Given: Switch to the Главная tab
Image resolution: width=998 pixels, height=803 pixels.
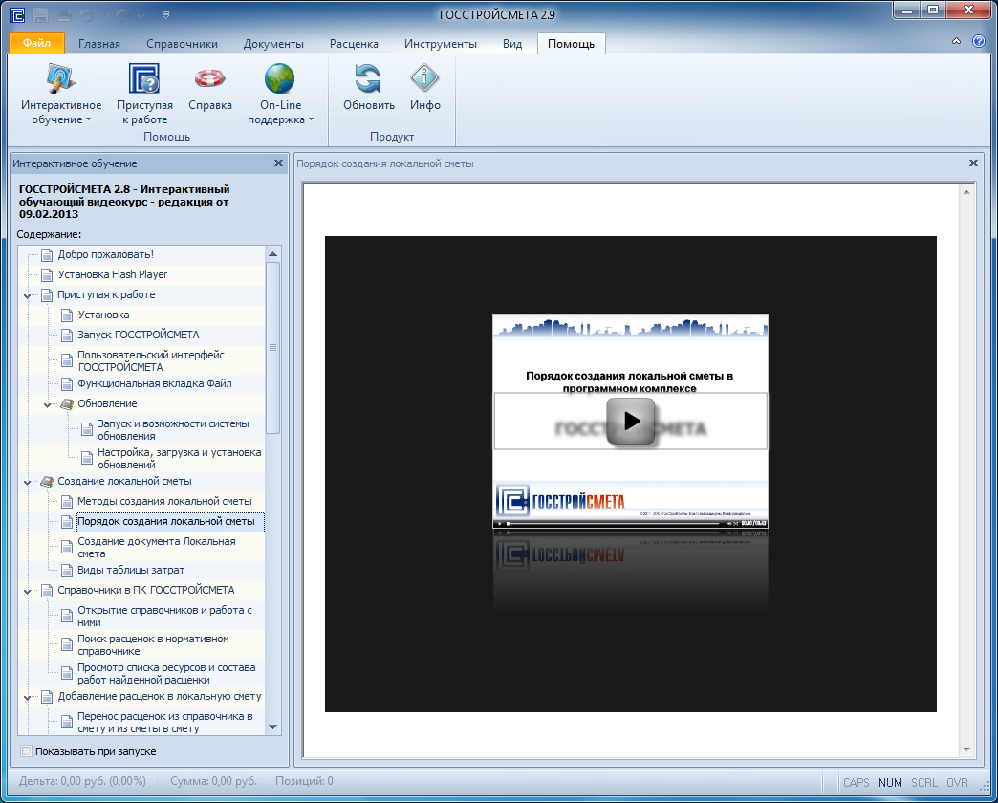Looking at the screenshot, I should pyautogui.click(x=99, y=44).
